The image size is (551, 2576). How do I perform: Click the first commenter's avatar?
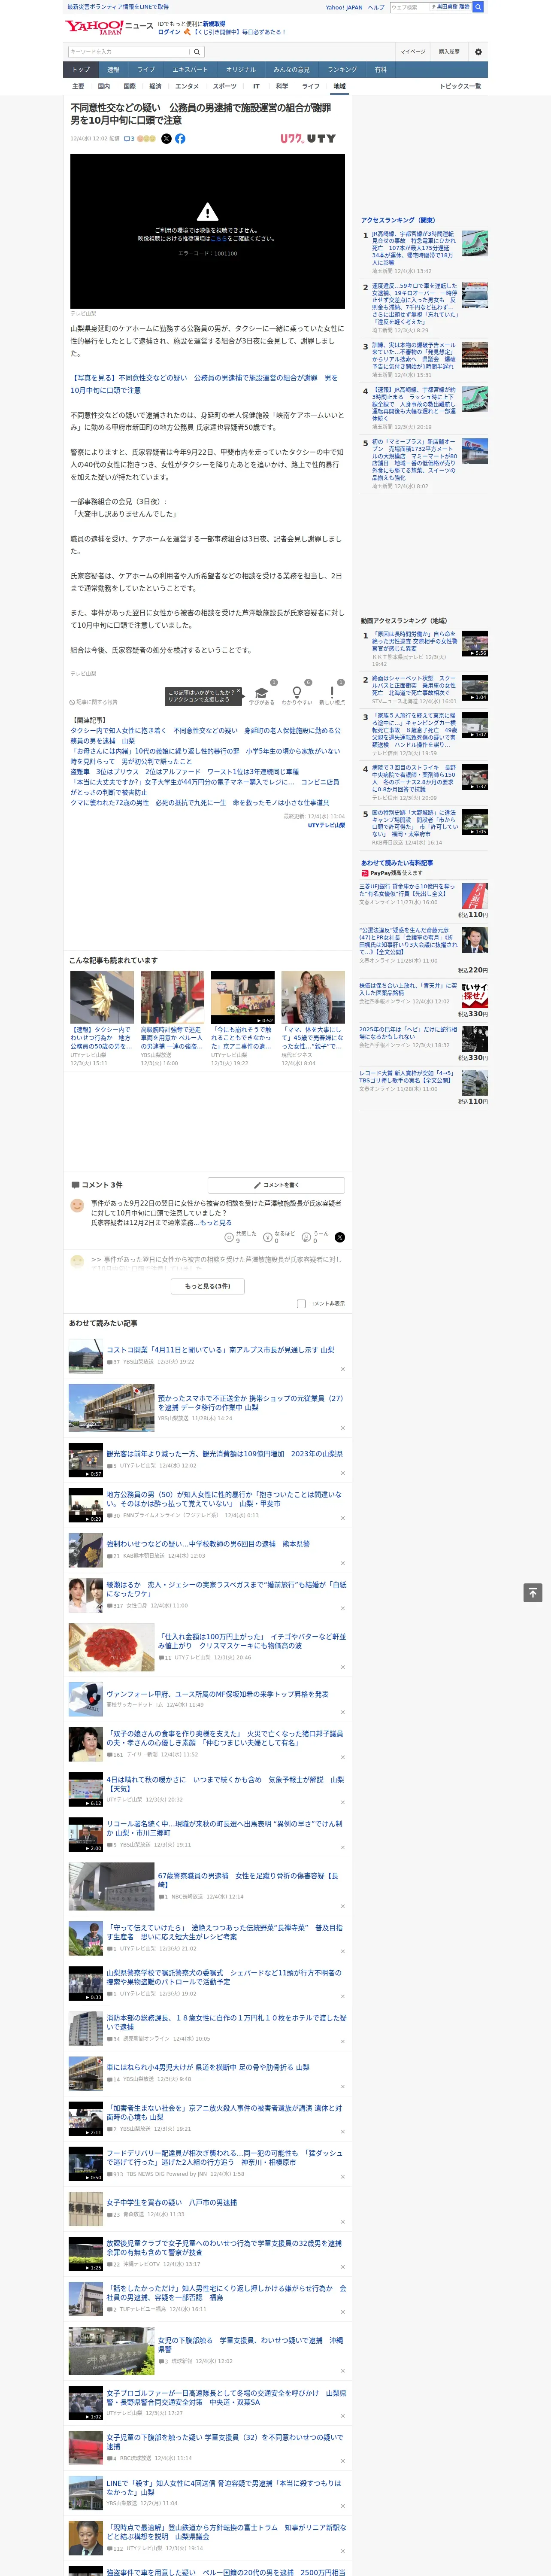point(77,1206)
